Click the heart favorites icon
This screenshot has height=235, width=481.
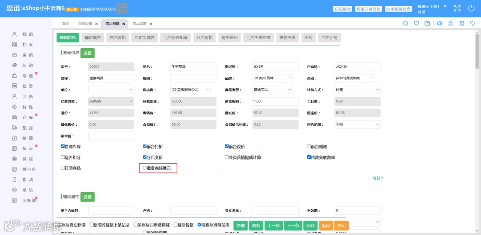(x=416, y=23)
